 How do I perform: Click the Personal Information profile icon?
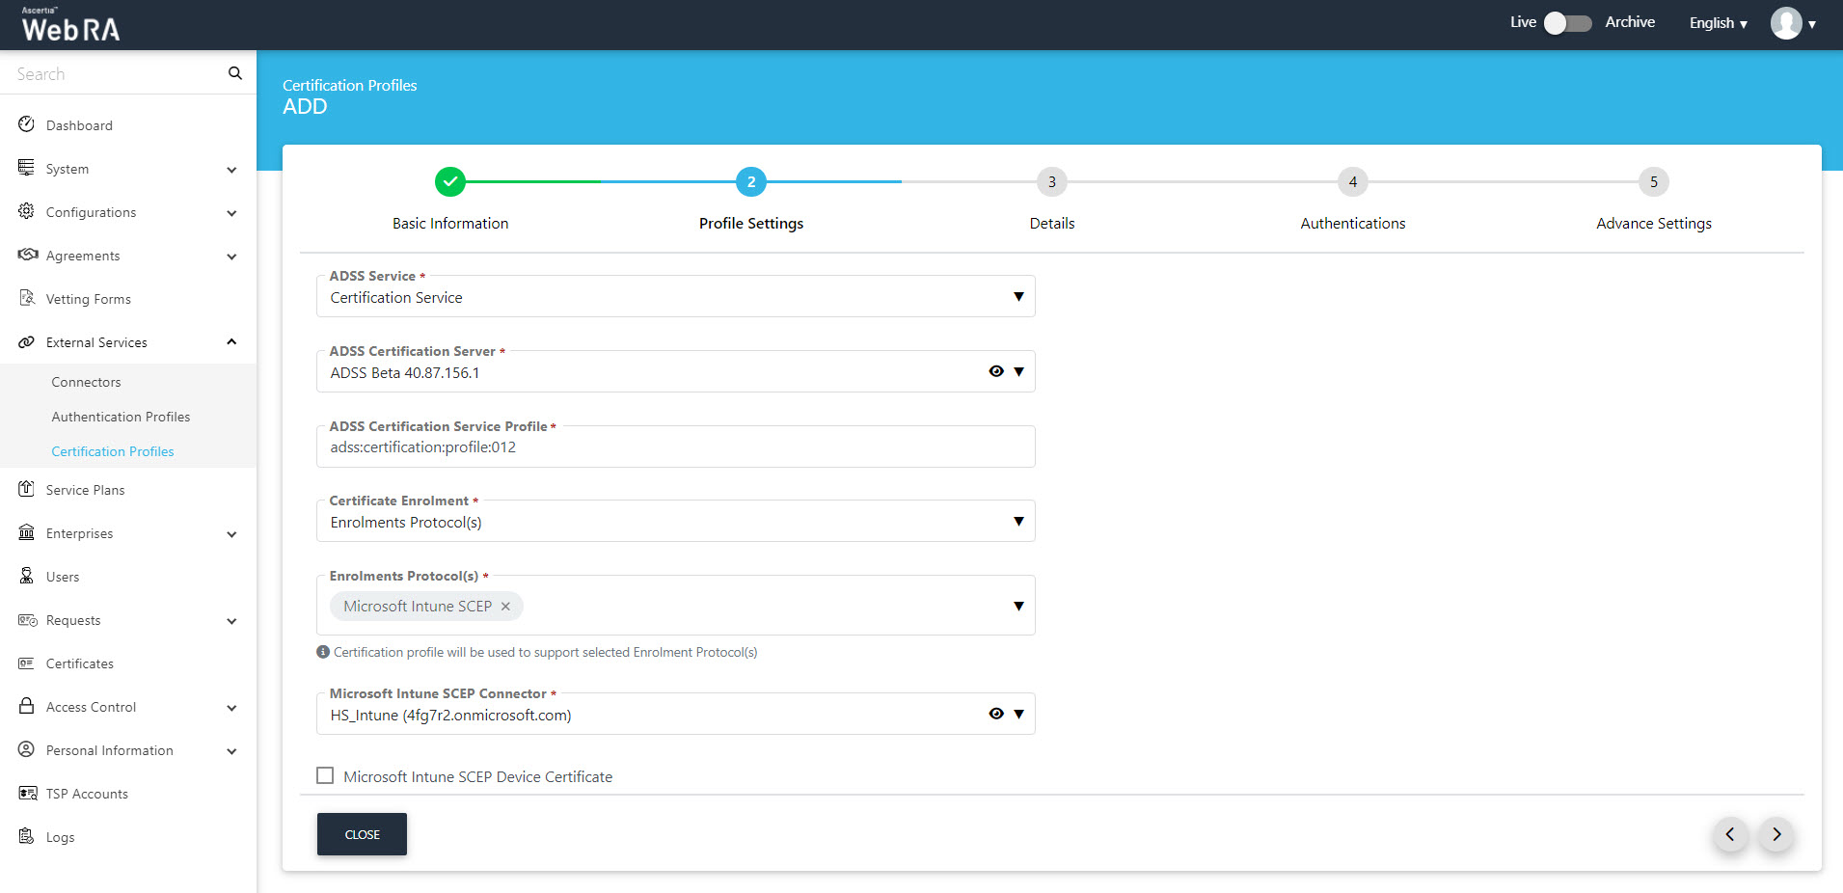click(27, 749)
